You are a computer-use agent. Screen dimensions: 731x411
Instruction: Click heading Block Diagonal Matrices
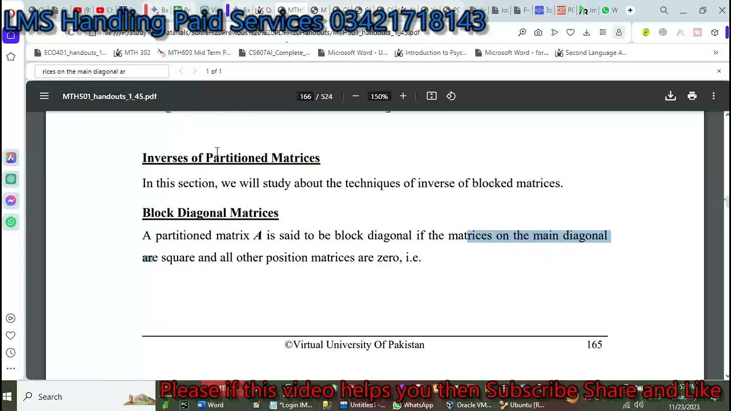click(210, 213)
